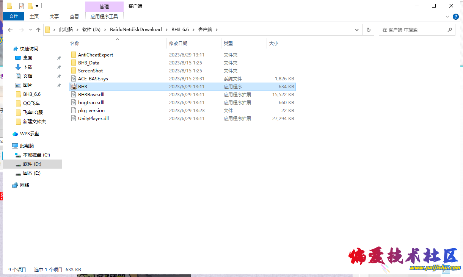This screenshot has width=463, height=277.
Task: Select 软件 (D:) drive in navigation pane
Action: click(x=32, y=164)
